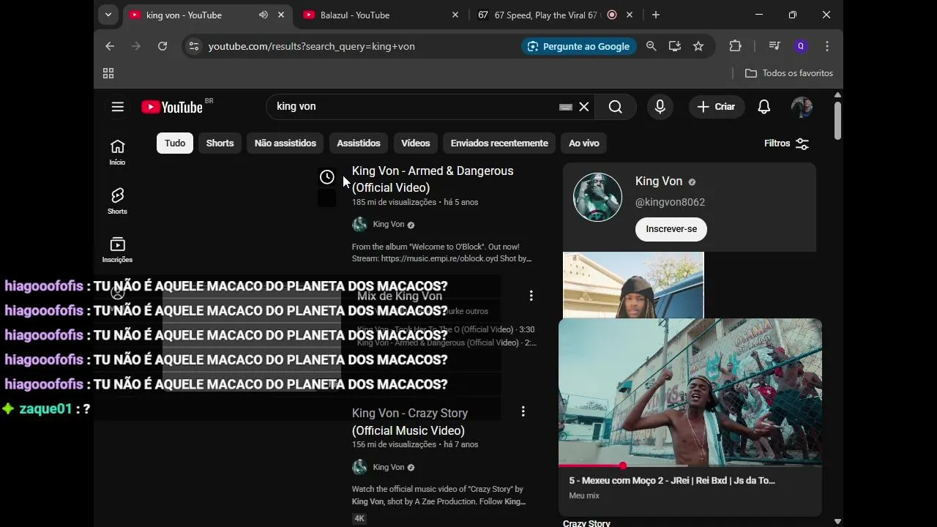Go to Início in sidebar
Screen dimensions: 937x527
[117, 152]
